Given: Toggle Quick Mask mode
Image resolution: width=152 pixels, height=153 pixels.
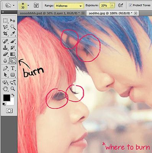Looking at the screenshot, I should [x=9, y=111].
